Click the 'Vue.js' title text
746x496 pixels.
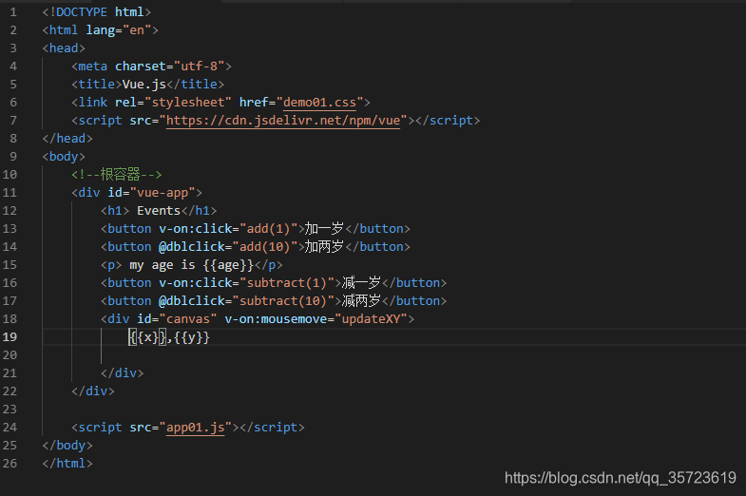(x=144, y=85)
